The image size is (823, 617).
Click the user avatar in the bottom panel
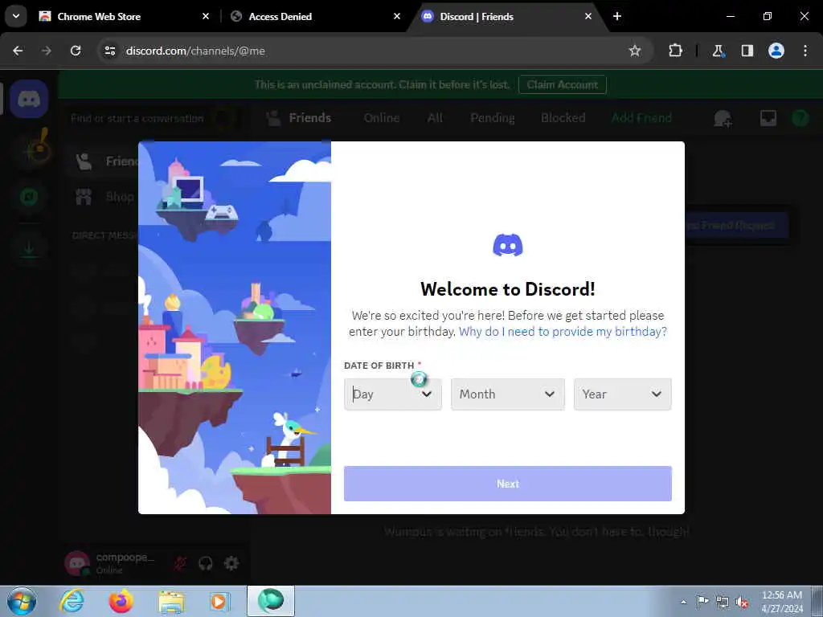pyautogui.click(x=77, y=563)
